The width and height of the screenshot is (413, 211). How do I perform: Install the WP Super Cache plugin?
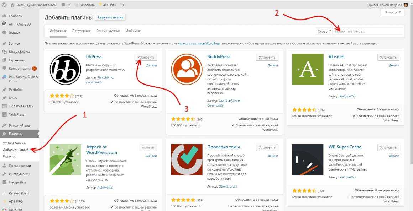tap(388, 148)
